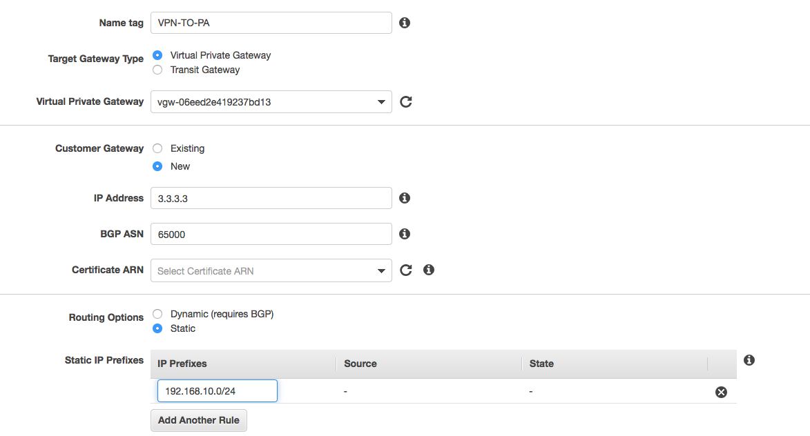Image resolution: width=810 pixels, height=436 pixels.
Task: Open the Virtual Private Gateway dropdown
Action: [x=271, y=102]
